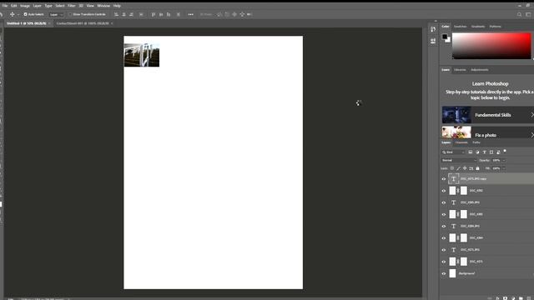This screenshot has width=534, height=300.
Task: Switch to the Libraries tab
Action: click(460, 70)
